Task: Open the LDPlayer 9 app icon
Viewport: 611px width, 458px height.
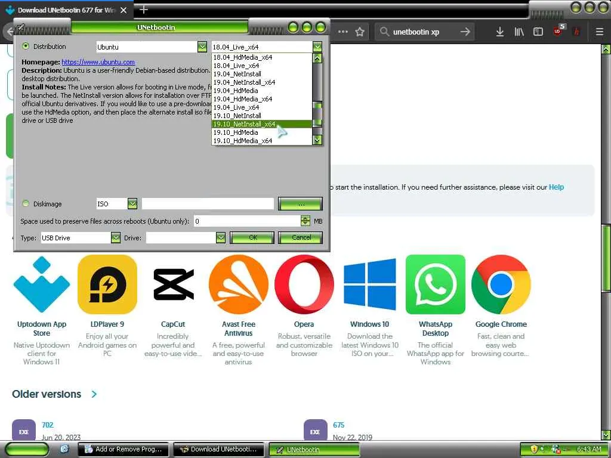Action: [x=107, y=284]
